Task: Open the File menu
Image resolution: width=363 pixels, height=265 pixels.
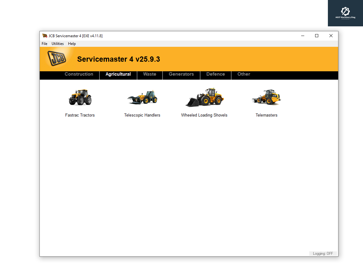Action: pos(44,44)
